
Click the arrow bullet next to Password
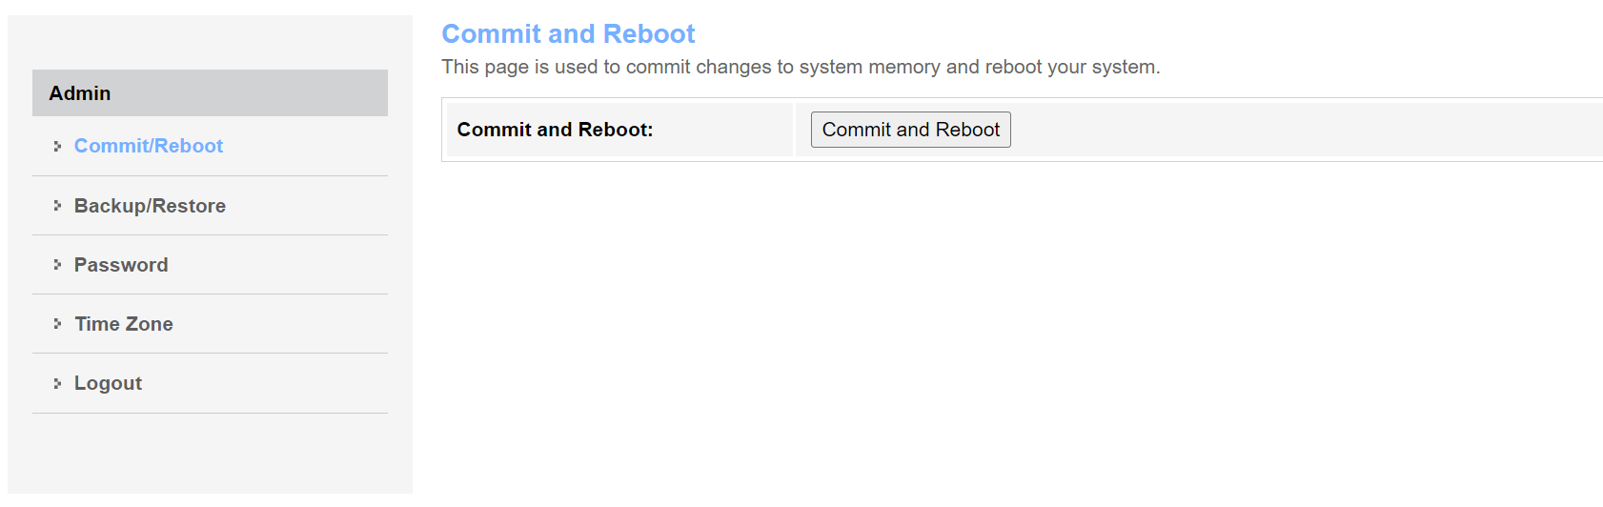tap(57, 265)
